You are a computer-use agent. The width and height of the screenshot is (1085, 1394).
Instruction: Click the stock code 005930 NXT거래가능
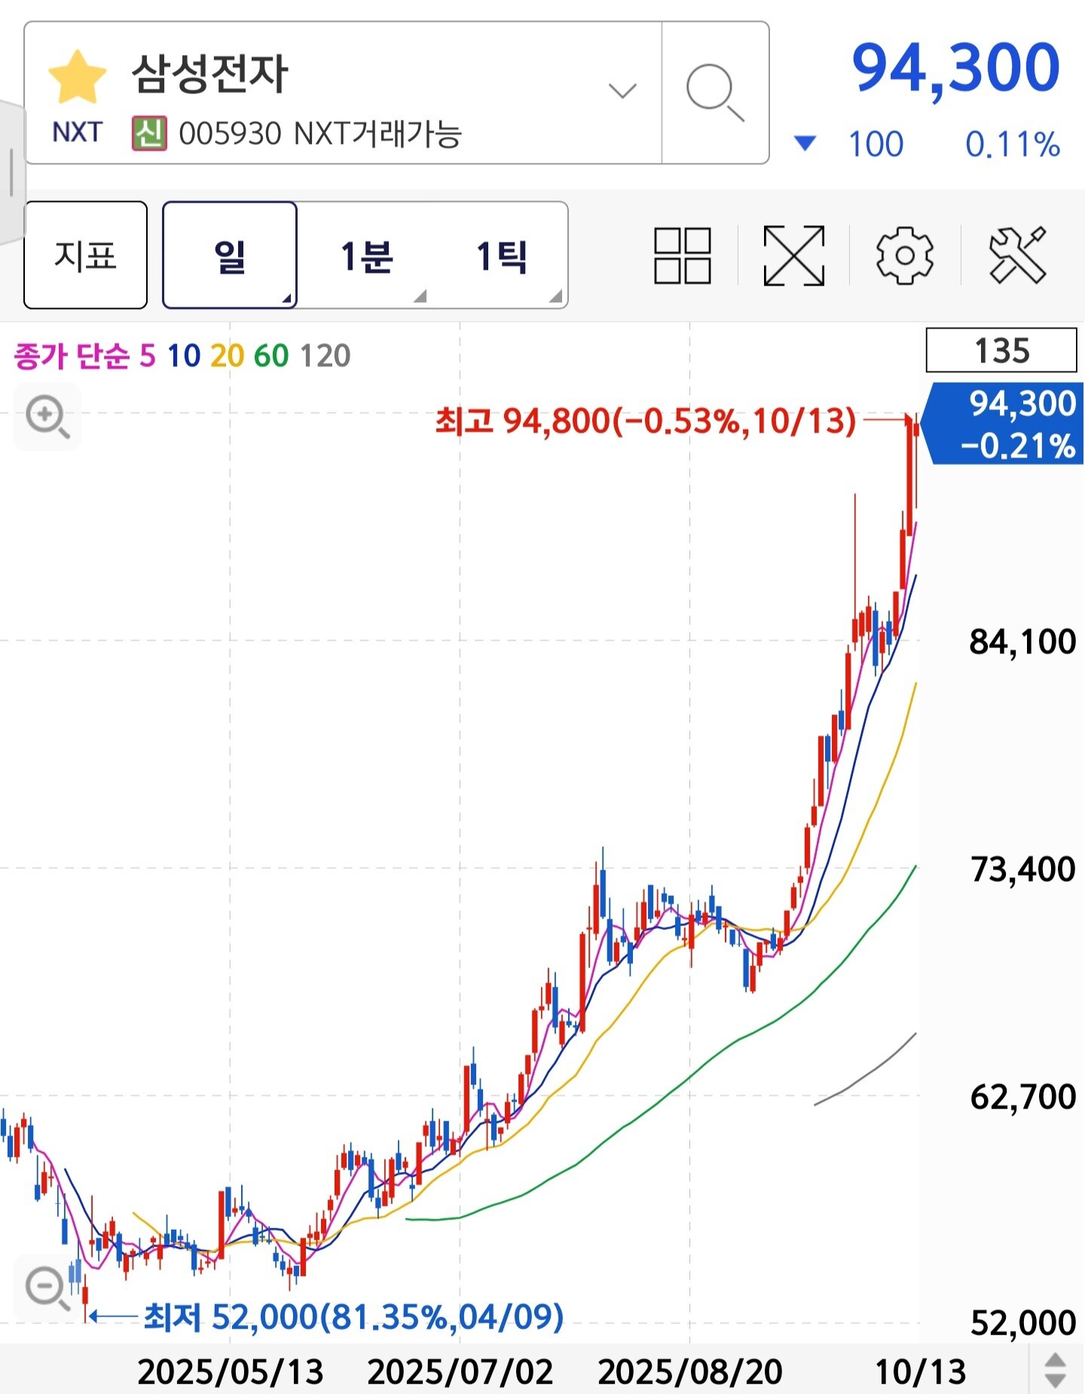coord(319,134)
